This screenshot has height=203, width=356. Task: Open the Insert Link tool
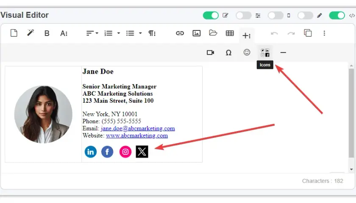coord(180,33)
